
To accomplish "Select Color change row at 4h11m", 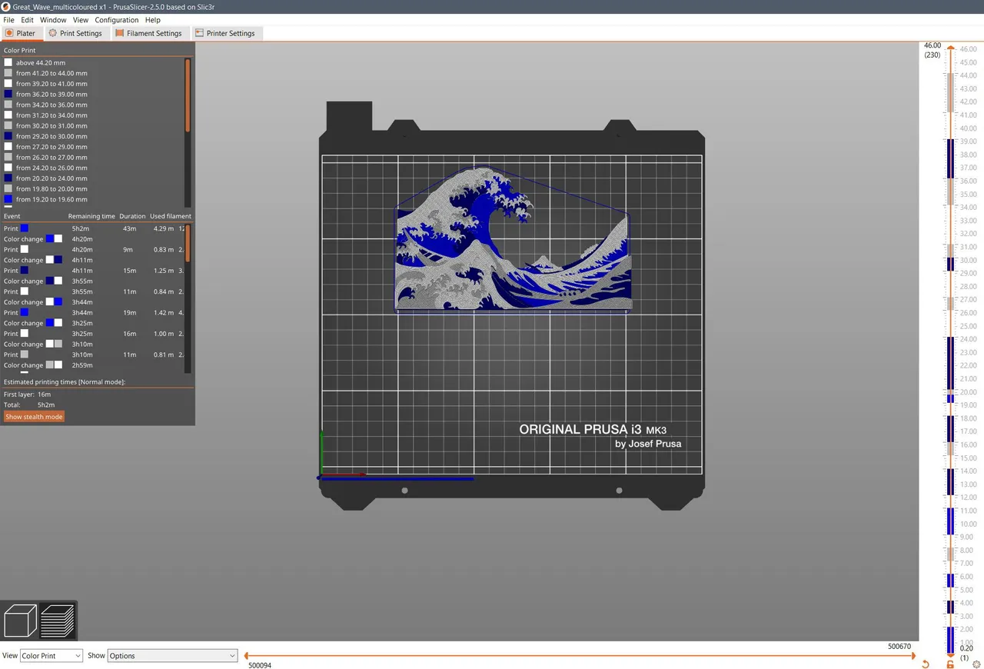I will [93, 260].
